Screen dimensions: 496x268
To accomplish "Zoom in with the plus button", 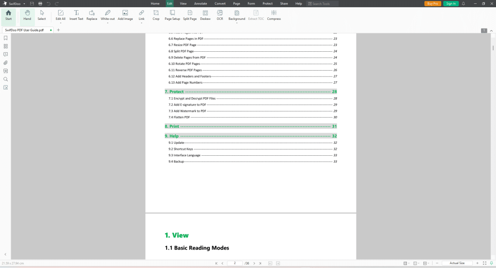I will pyautogui.click(x=477, y=263).
